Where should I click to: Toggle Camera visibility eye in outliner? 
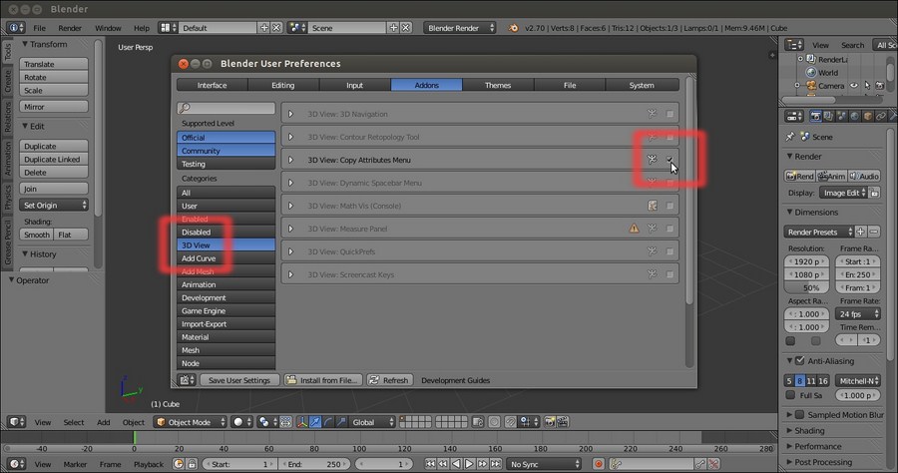click(854, 86)
